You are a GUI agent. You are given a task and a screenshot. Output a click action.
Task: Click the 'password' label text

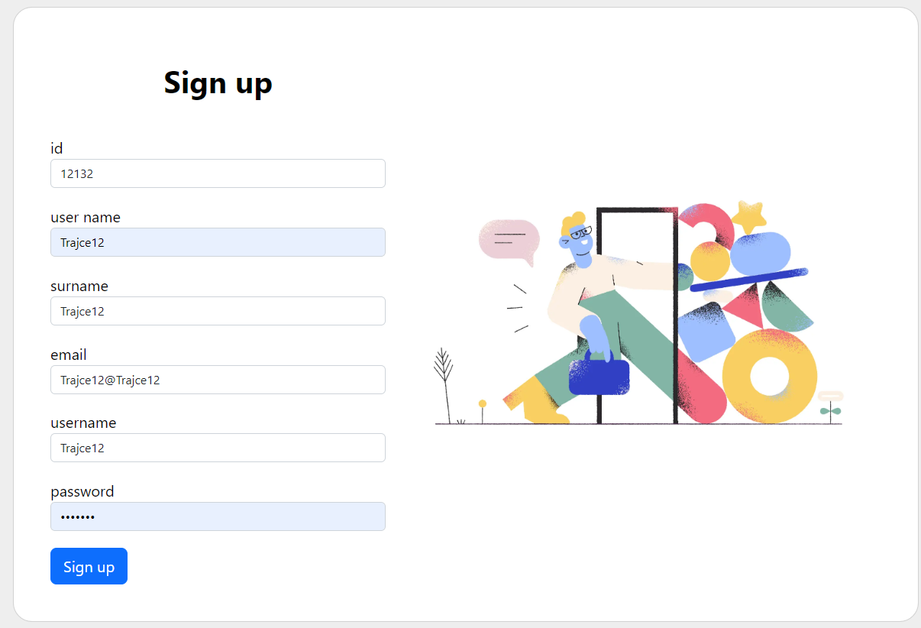pyautogui.click(x=82, y=491)
